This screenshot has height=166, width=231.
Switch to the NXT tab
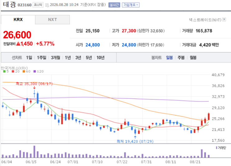click(x=53, y=20)
